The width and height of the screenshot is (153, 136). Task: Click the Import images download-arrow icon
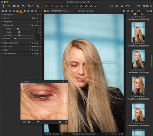pyautogui.click(x=3, y=6)
